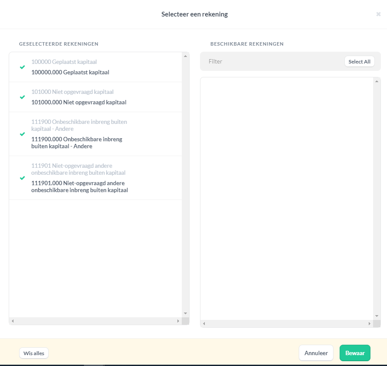The height and width of the screenshot is (366, 387).
Task: Click selected list horizontal scroll left arrow
Action: pyautogui.click(x=13, y=321)
